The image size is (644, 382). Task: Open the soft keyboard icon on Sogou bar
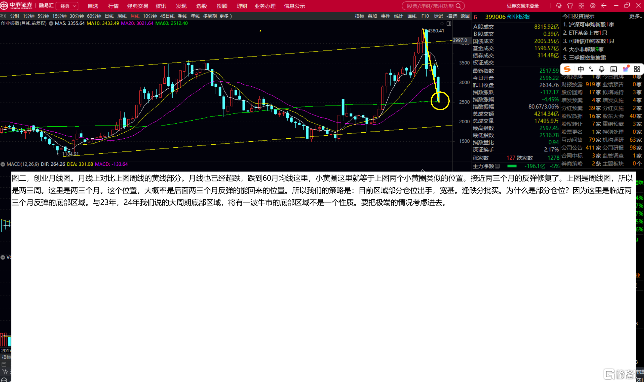614,69
